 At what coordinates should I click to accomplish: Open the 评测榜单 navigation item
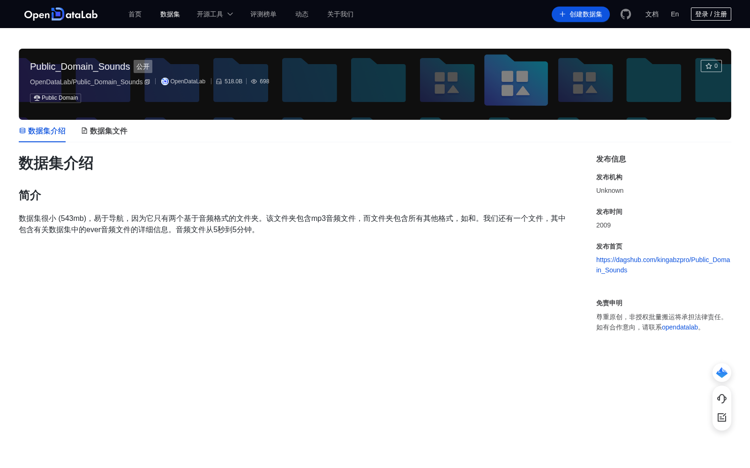click(x=263, y=14)
